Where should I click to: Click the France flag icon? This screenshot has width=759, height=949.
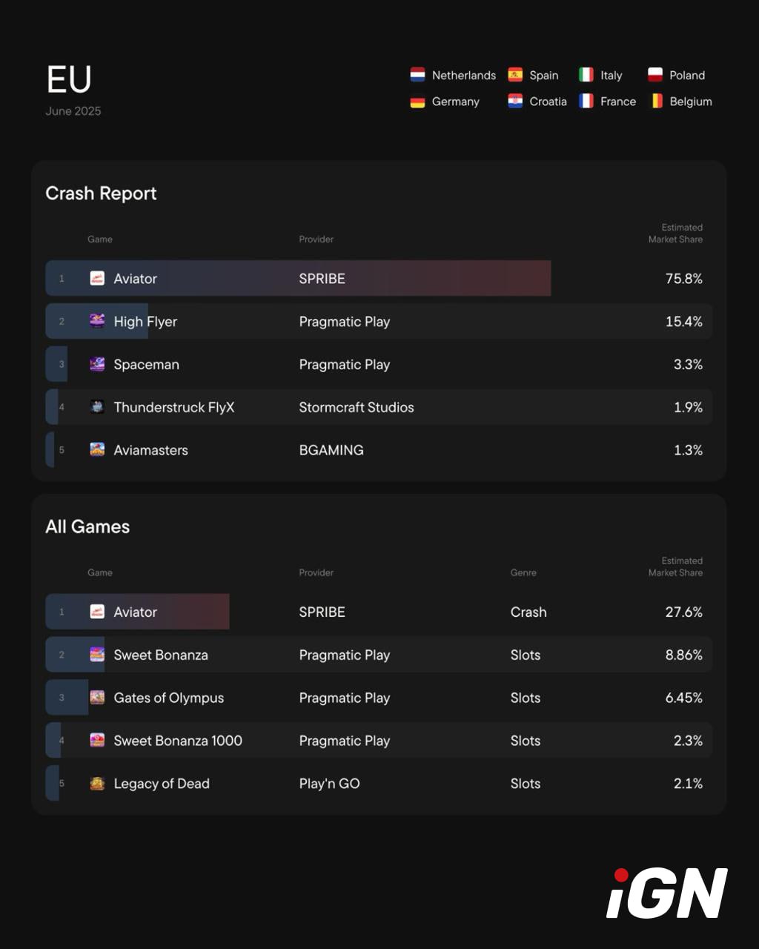point(586,102)
